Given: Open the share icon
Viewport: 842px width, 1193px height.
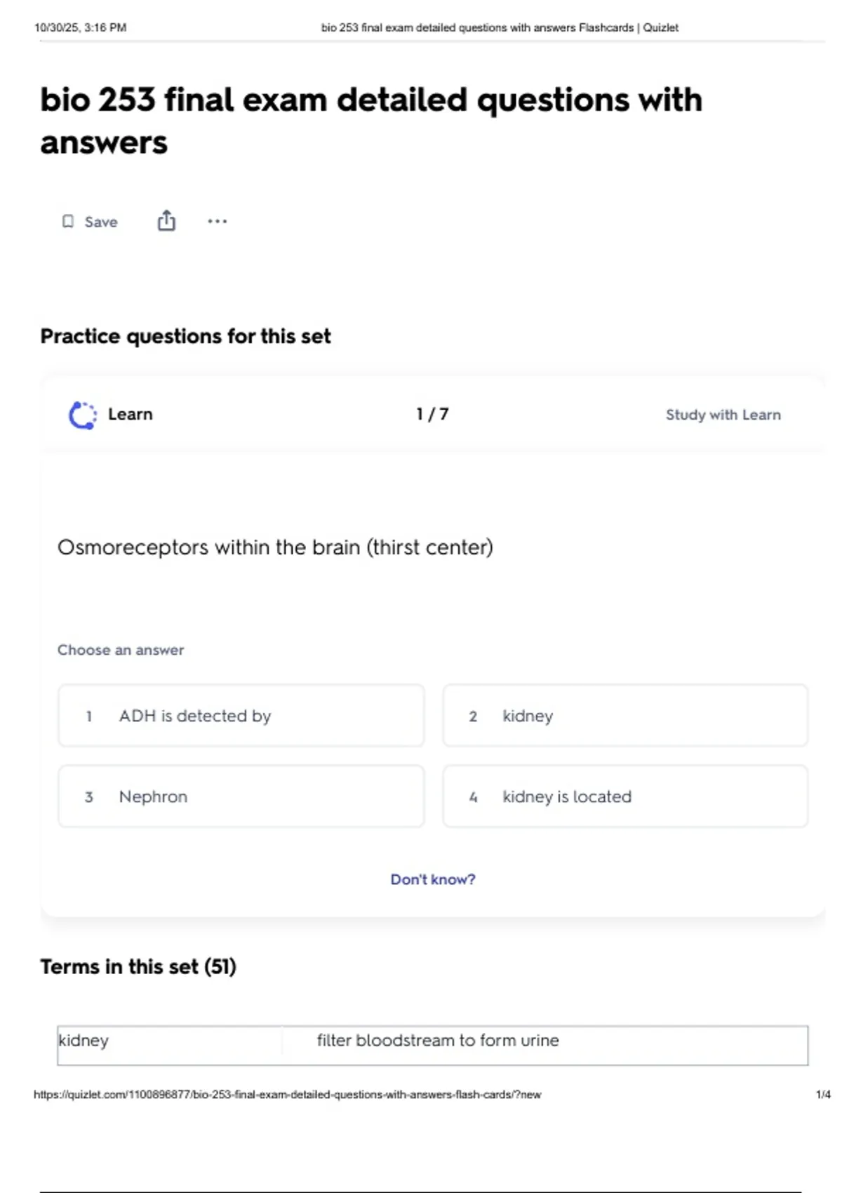Looking at the screenshot, I should coord(166,220).
